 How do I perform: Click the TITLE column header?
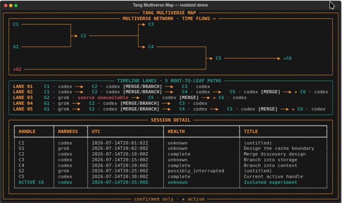[251, 131]
